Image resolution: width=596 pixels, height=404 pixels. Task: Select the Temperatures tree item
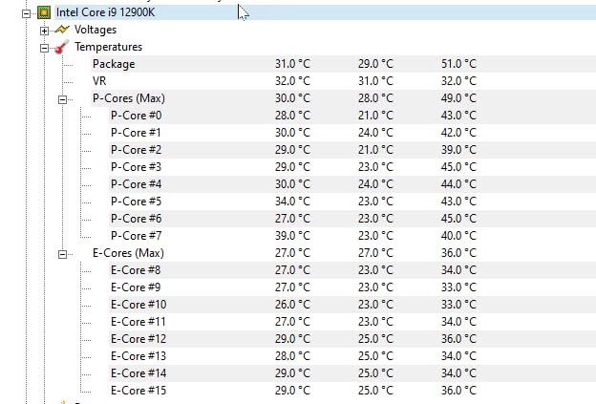(x=108, y=47)
